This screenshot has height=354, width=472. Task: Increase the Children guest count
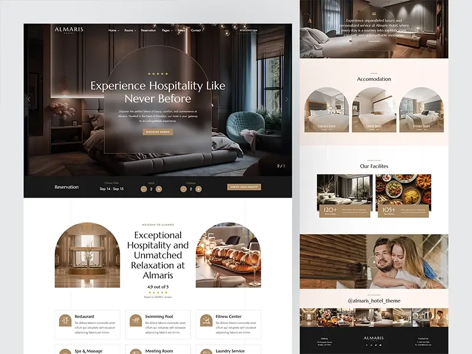click(x=198, y=189)
